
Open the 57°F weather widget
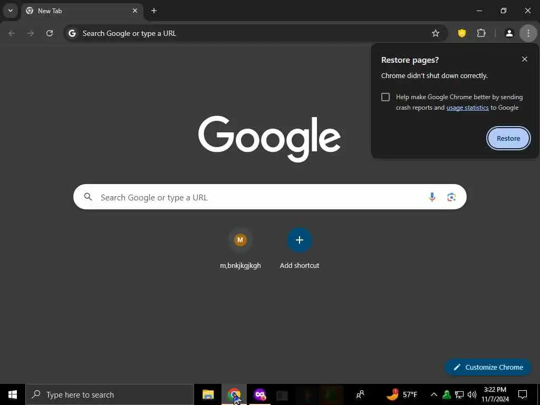point(401,394)
